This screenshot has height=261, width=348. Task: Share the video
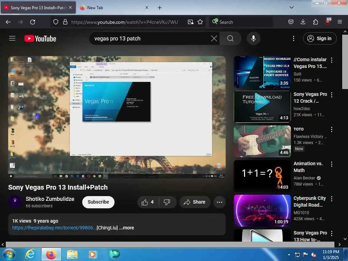195,202
